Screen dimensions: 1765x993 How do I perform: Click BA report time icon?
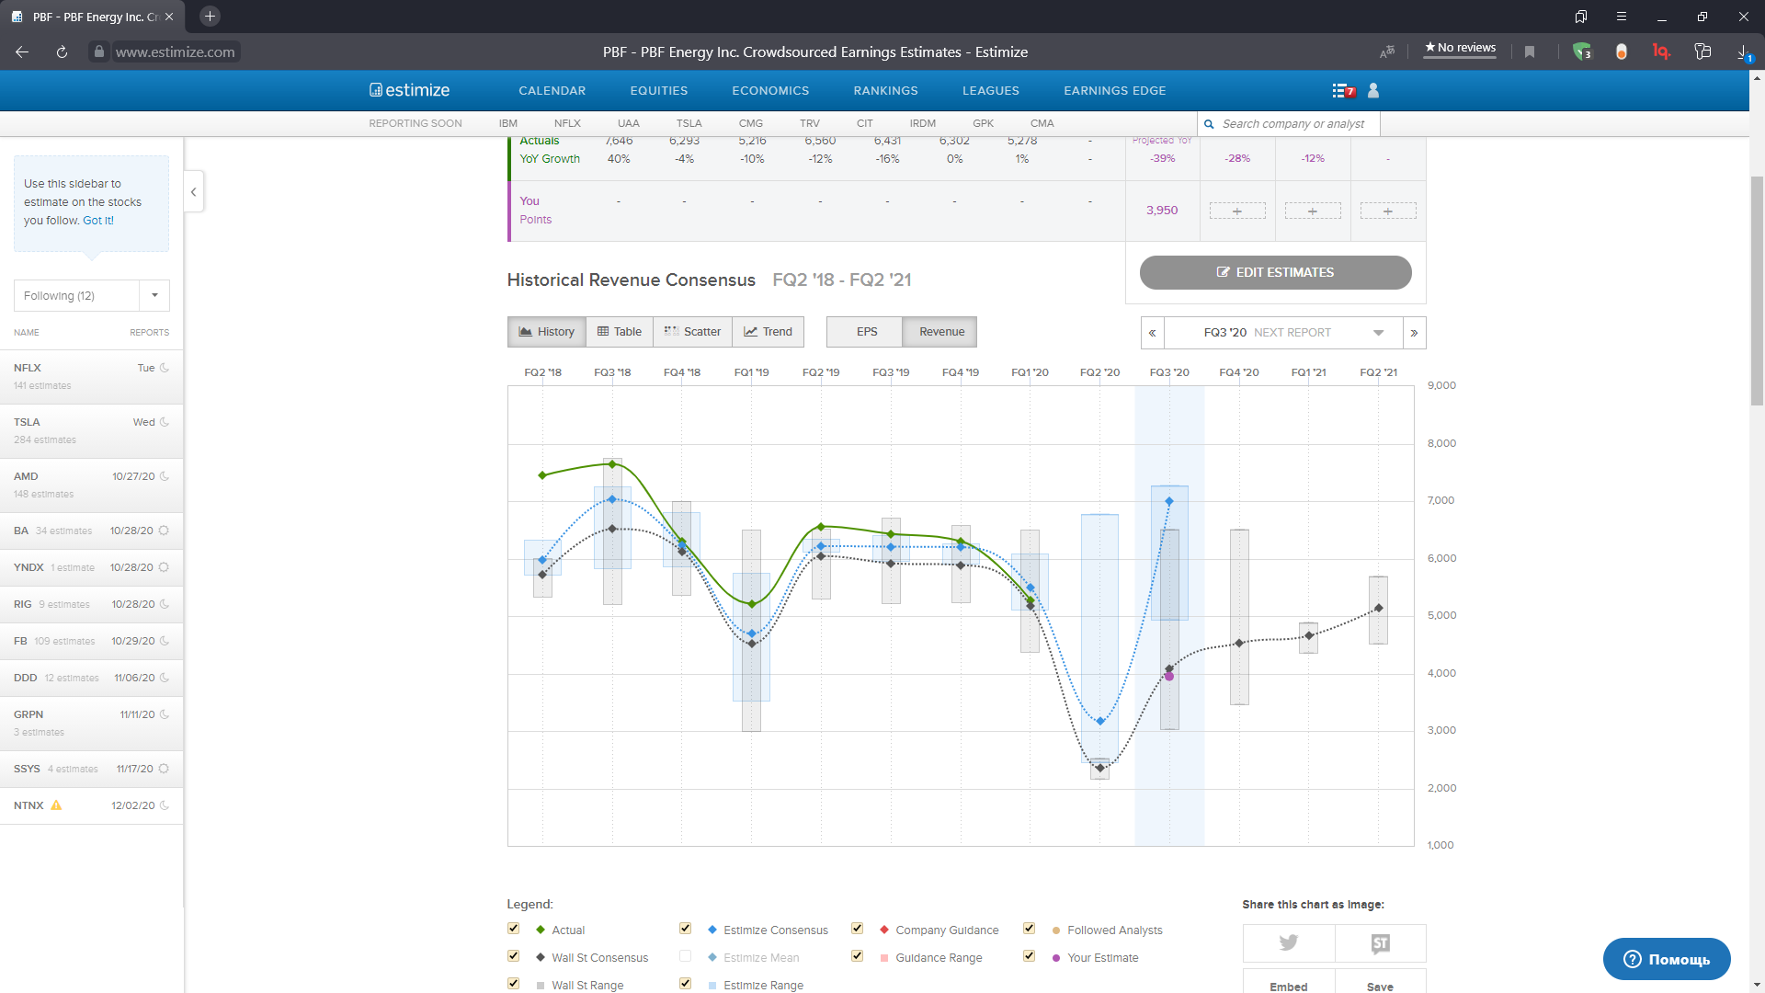point(164,531)
